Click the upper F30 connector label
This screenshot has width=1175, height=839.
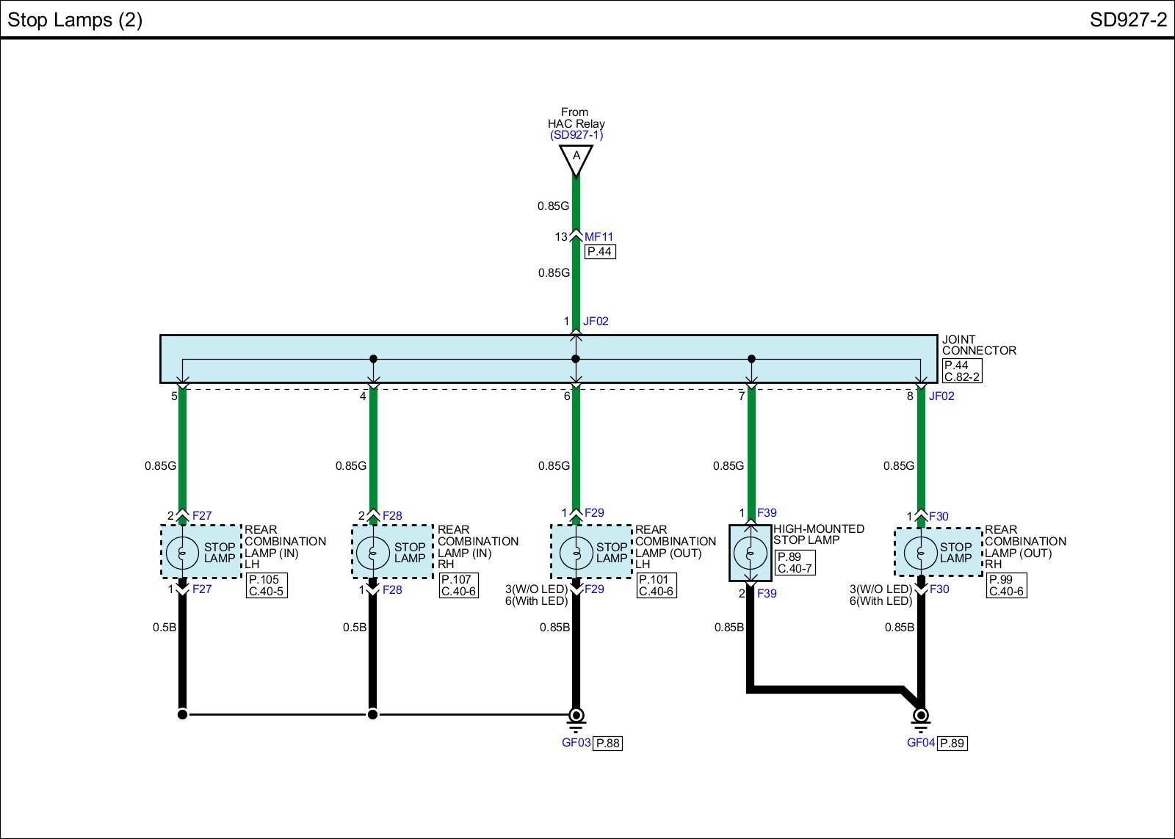pos(939,516)
